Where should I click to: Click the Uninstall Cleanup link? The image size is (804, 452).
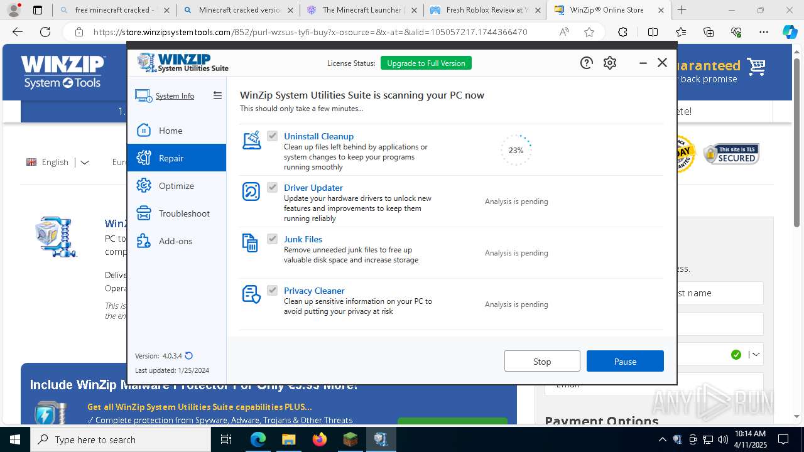coord(318,136)
